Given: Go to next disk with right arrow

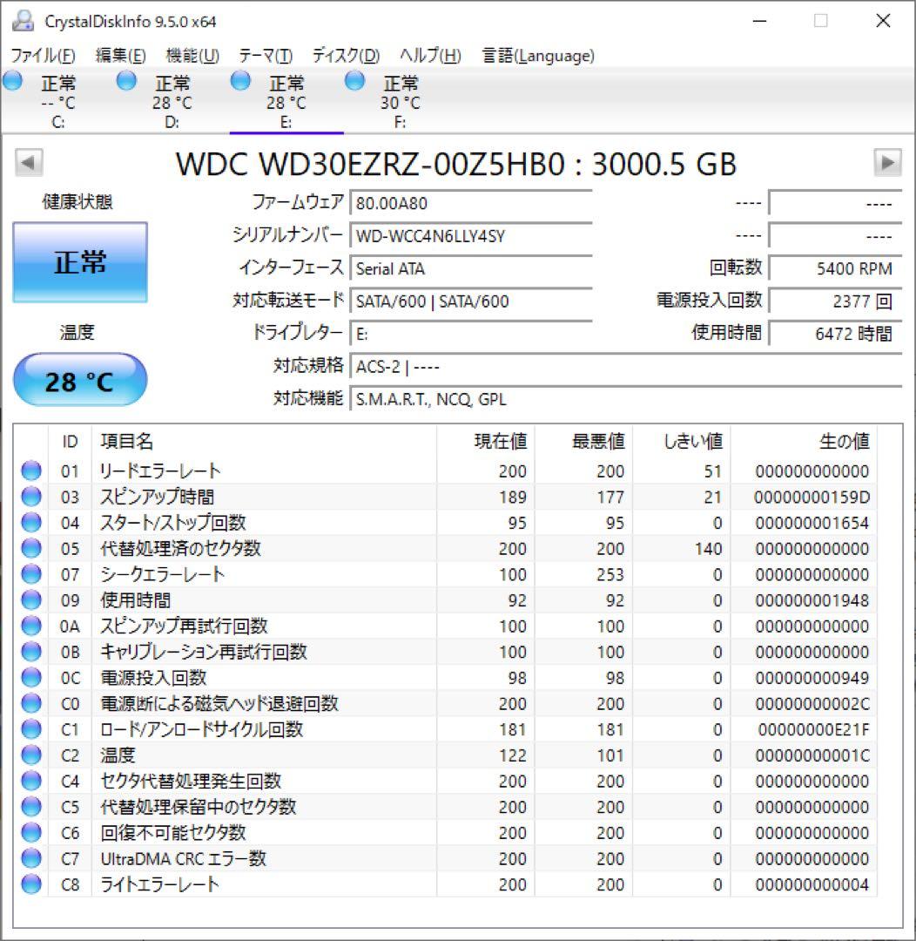Looking at the screenshot, I should pos(887,162).
